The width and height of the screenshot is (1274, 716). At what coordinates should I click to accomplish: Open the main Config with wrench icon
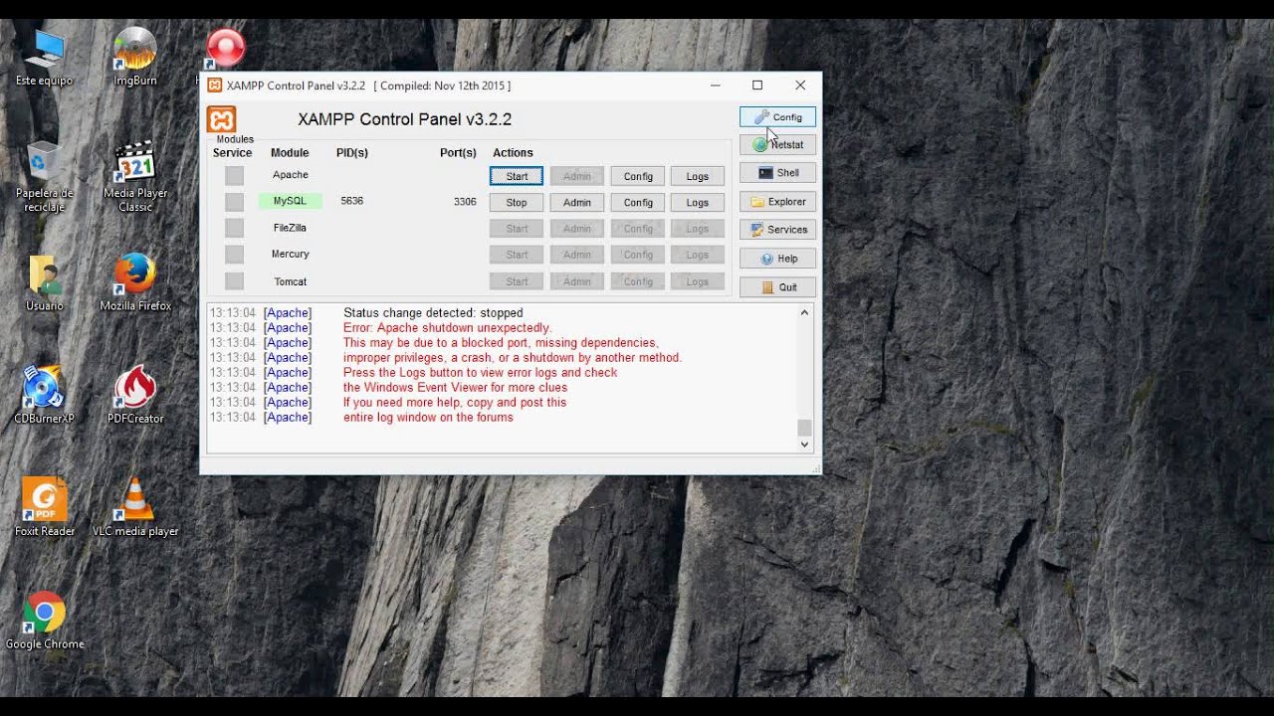point(777,117)
